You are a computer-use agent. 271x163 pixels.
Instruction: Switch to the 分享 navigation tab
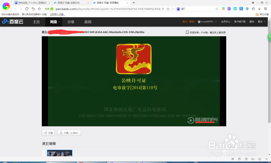70,22
